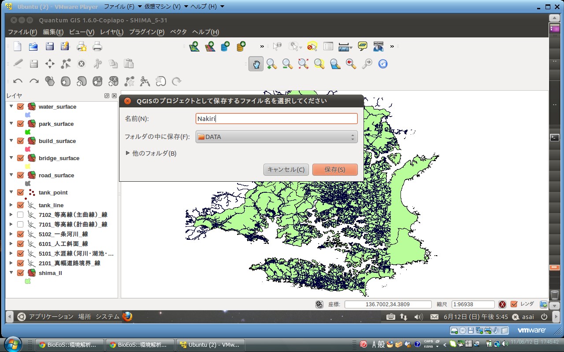Click the Zoom Last icon

pyautogui.click(x=351, y=64)
